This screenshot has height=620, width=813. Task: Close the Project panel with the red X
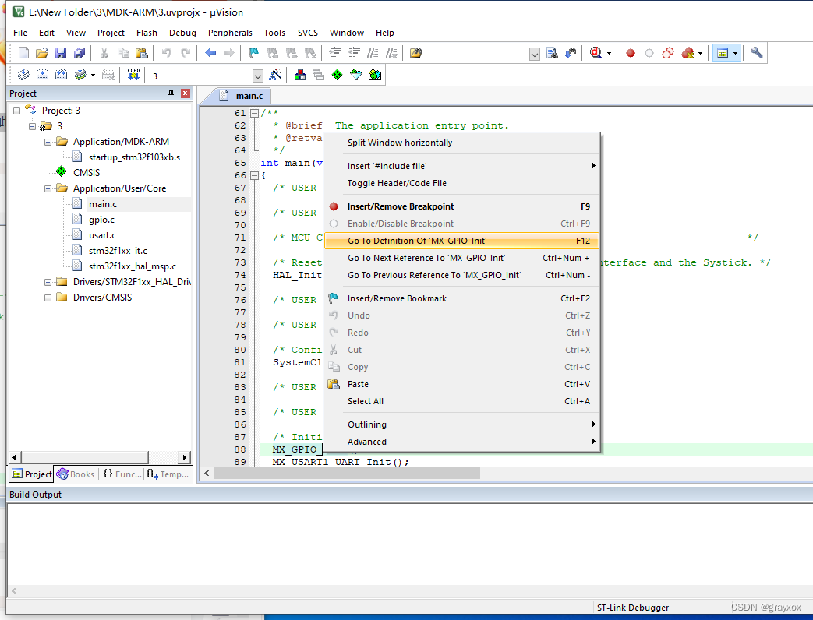pos(185,93)
